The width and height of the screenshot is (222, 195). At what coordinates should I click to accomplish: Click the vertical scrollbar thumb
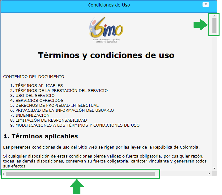point(214,25)
